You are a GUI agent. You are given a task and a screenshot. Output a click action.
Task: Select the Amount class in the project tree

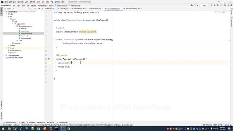[x=23, y=28]
